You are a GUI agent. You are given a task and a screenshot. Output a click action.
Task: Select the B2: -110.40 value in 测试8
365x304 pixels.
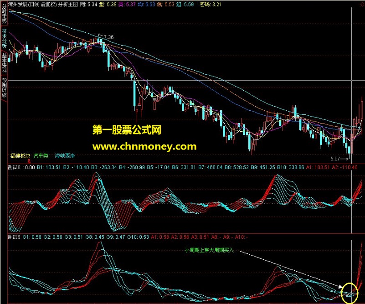pyautogui.click(x=76, y=167)
